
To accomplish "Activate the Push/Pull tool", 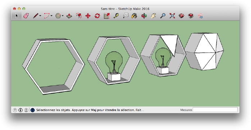I will (x=69, y=16).
